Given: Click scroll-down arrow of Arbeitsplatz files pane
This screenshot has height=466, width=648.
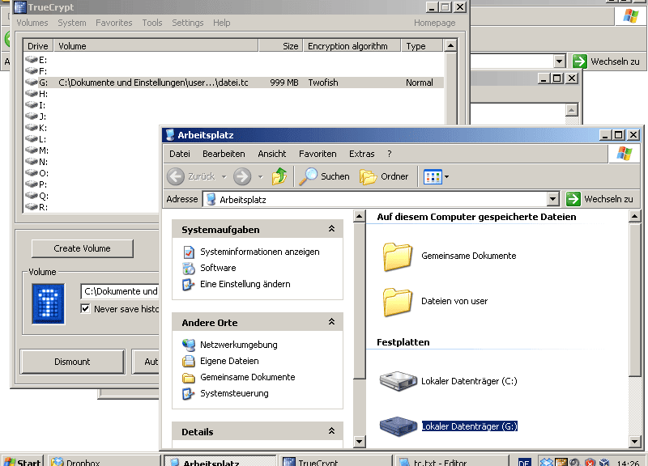Looking at the screenshot, I should [634, 441].
